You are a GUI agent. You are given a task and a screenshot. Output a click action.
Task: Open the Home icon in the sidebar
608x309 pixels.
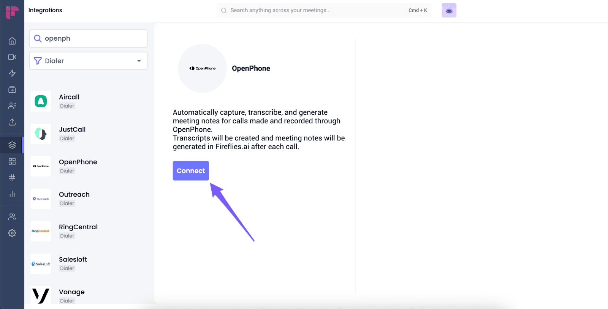(x=12, y=41)
